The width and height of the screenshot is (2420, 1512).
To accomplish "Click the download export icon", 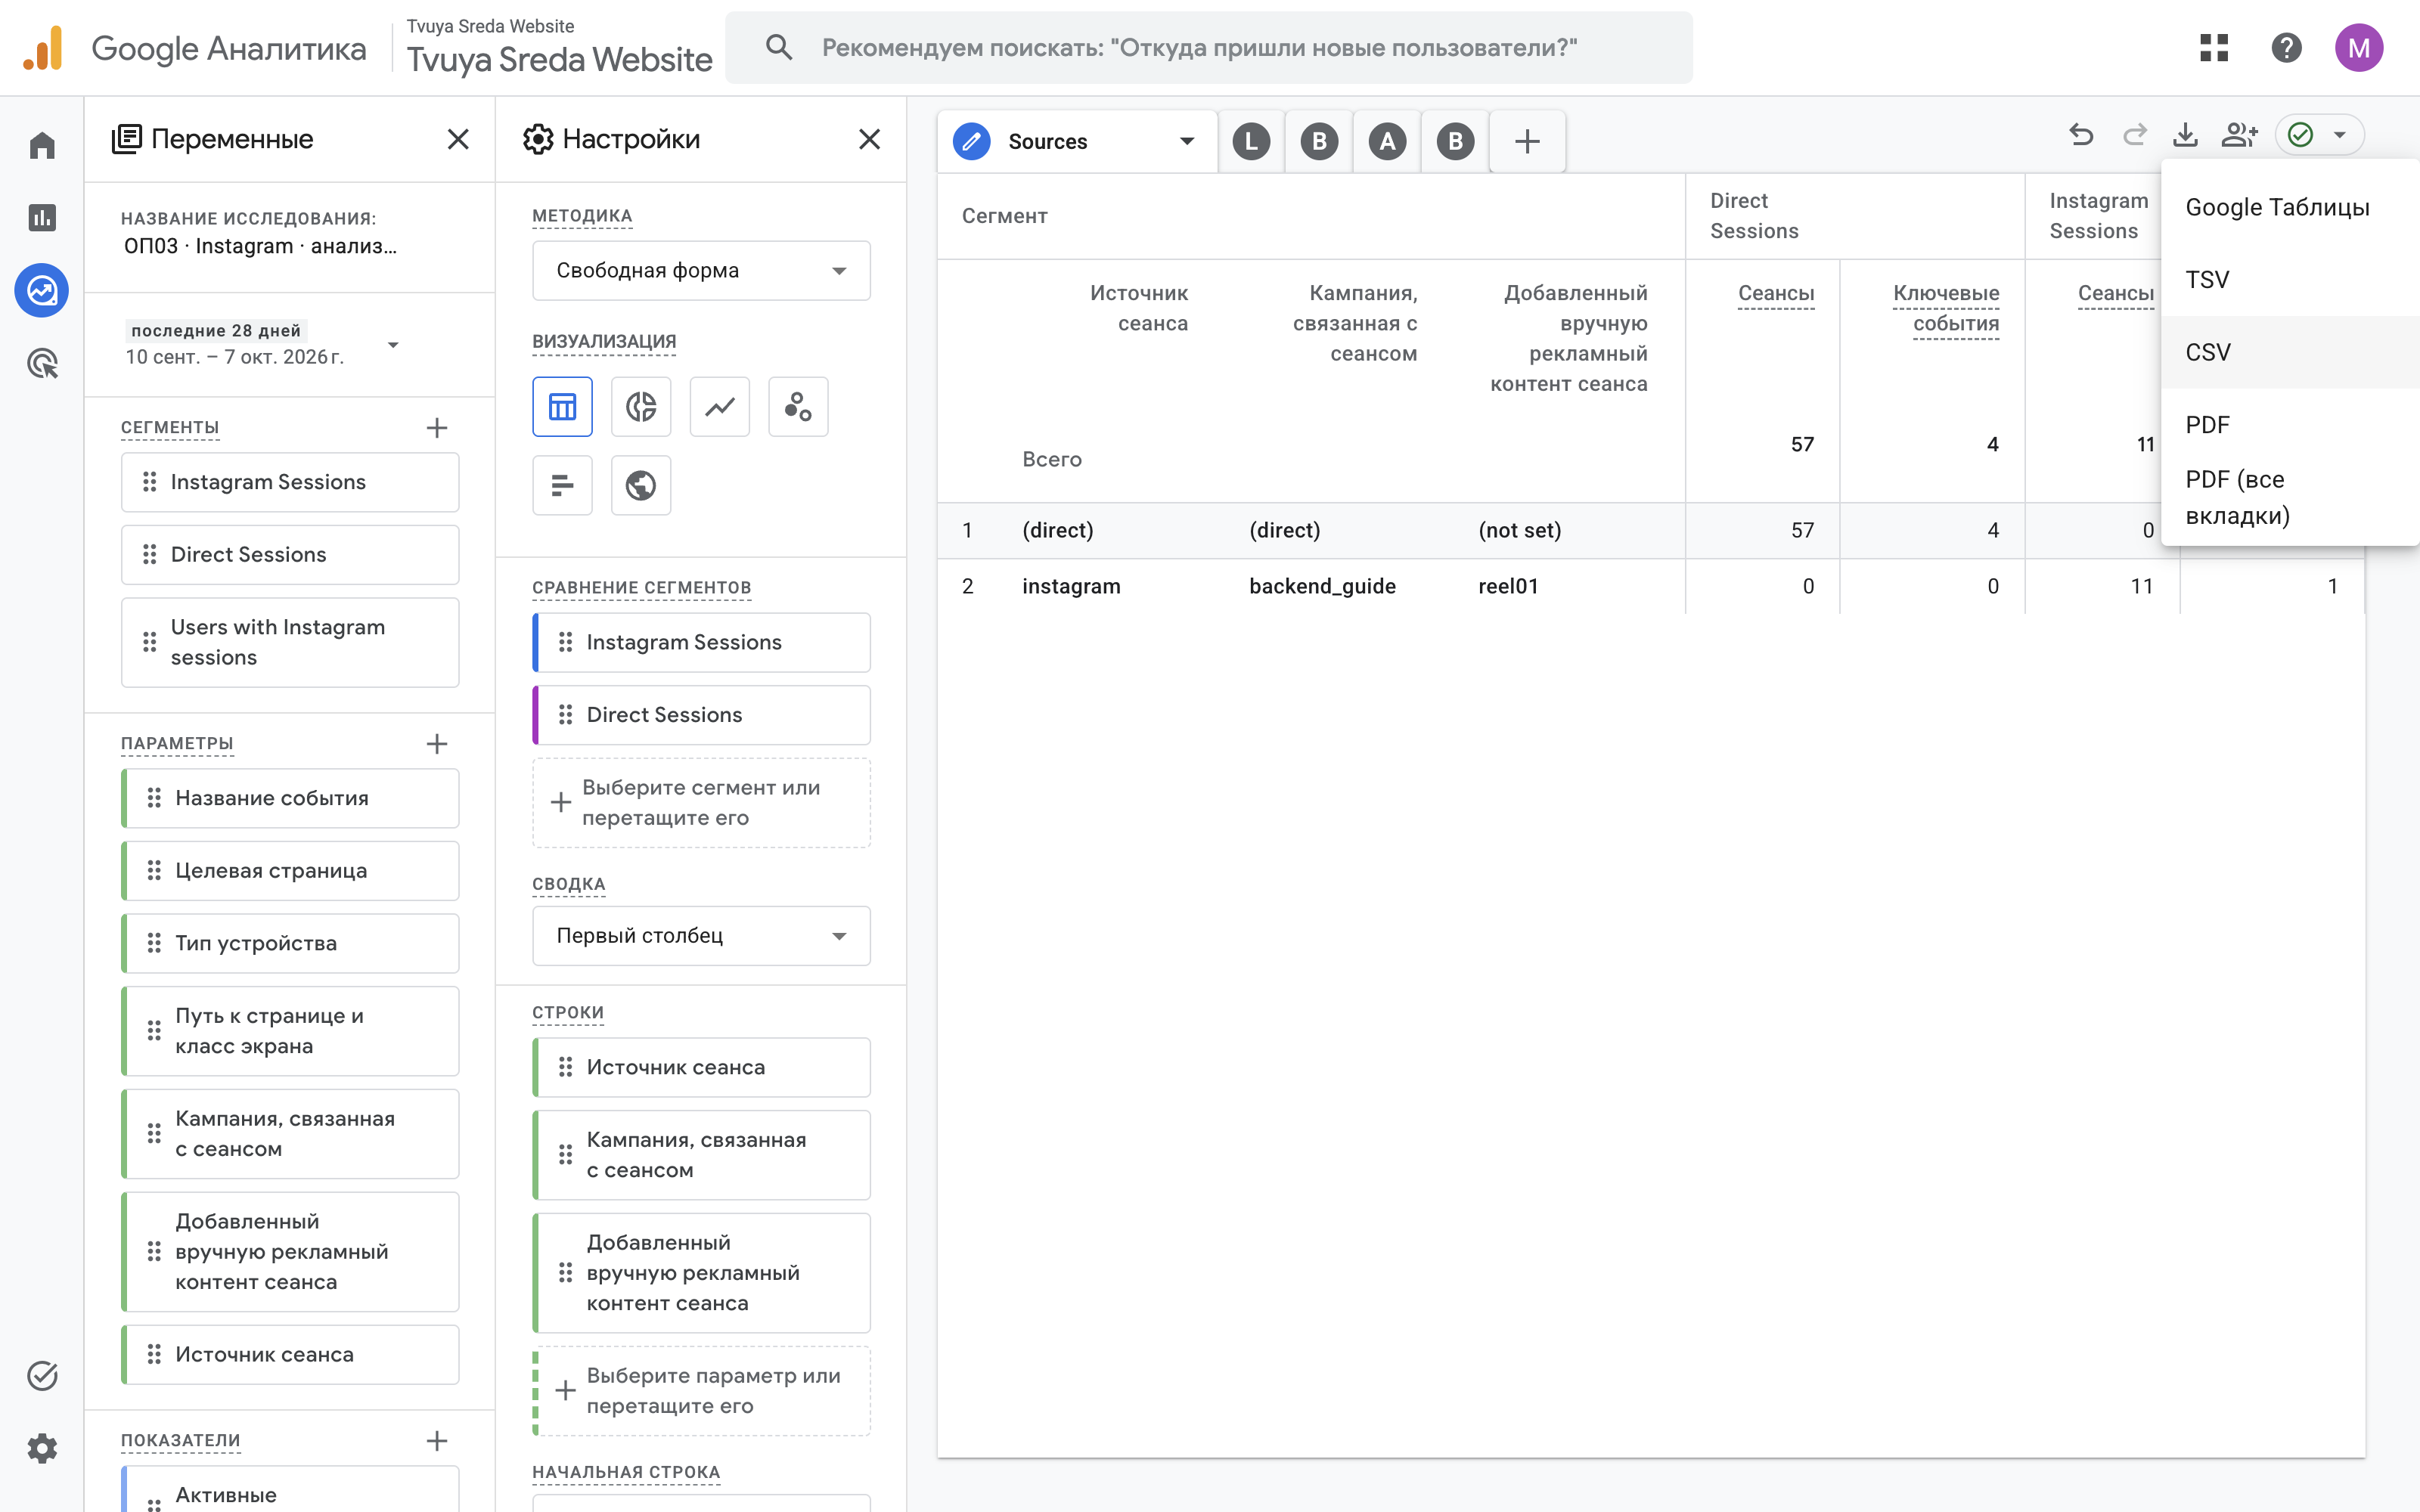I will point(2186,135).
